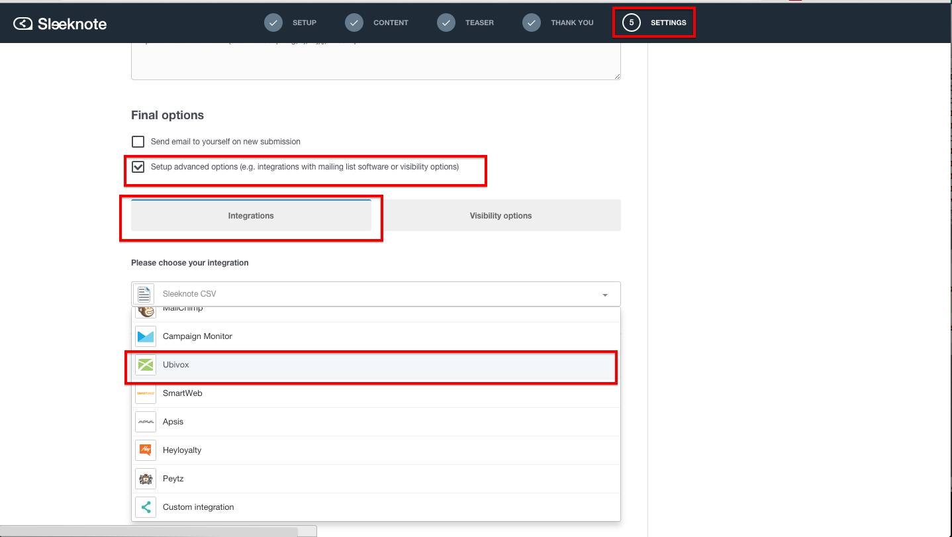
Task: Click the Teaser step checkmark circle
Action: click(446, 23)
